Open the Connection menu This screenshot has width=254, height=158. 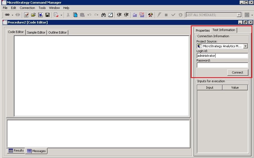(x=27, y=8)
